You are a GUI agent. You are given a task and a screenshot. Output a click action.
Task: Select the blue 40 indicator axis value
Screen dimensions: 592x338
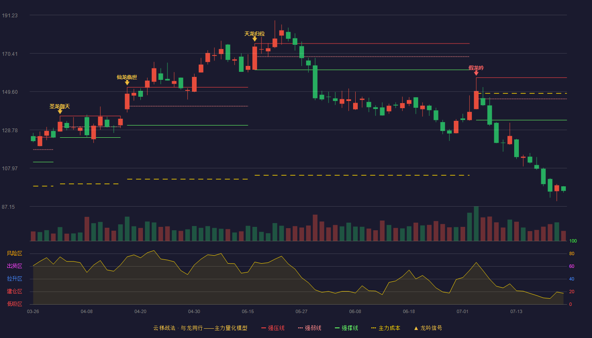click(572, 279)
